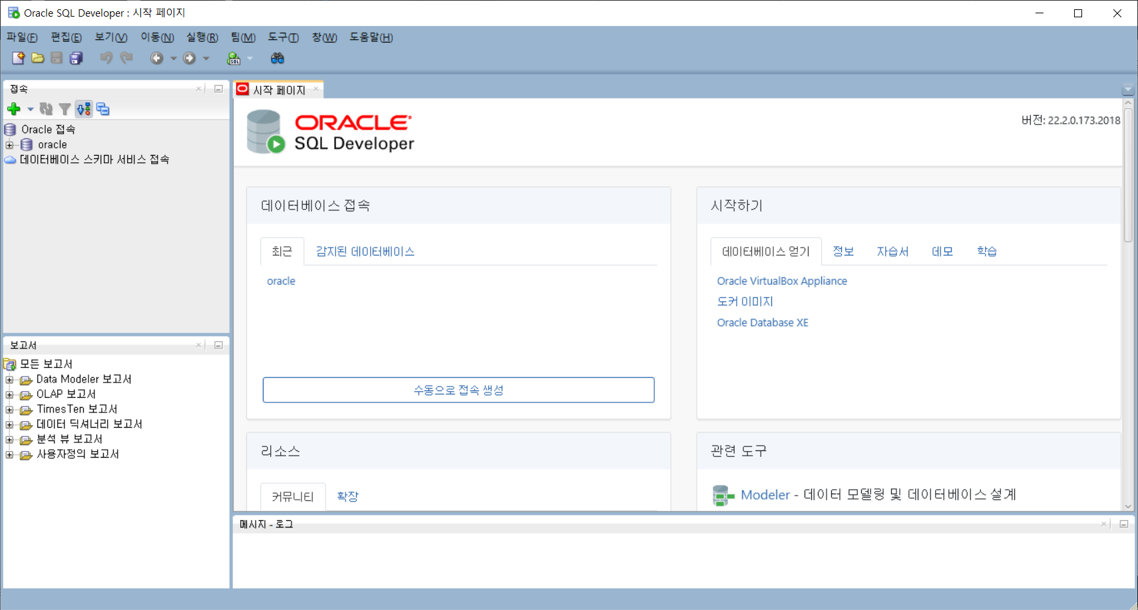Expand OLAP 보고서 folder
Viewport: 1138px width, 610px height.
tap(9, 394)
